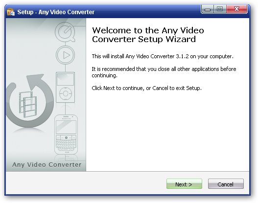Click the smartphone keyboard illustration
258x203 pixels.
(x=66, y=143)
